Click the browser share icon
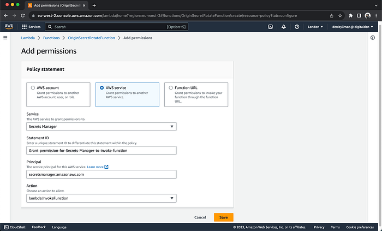Viewport: 382px width, 231px height. pos(331,16)
